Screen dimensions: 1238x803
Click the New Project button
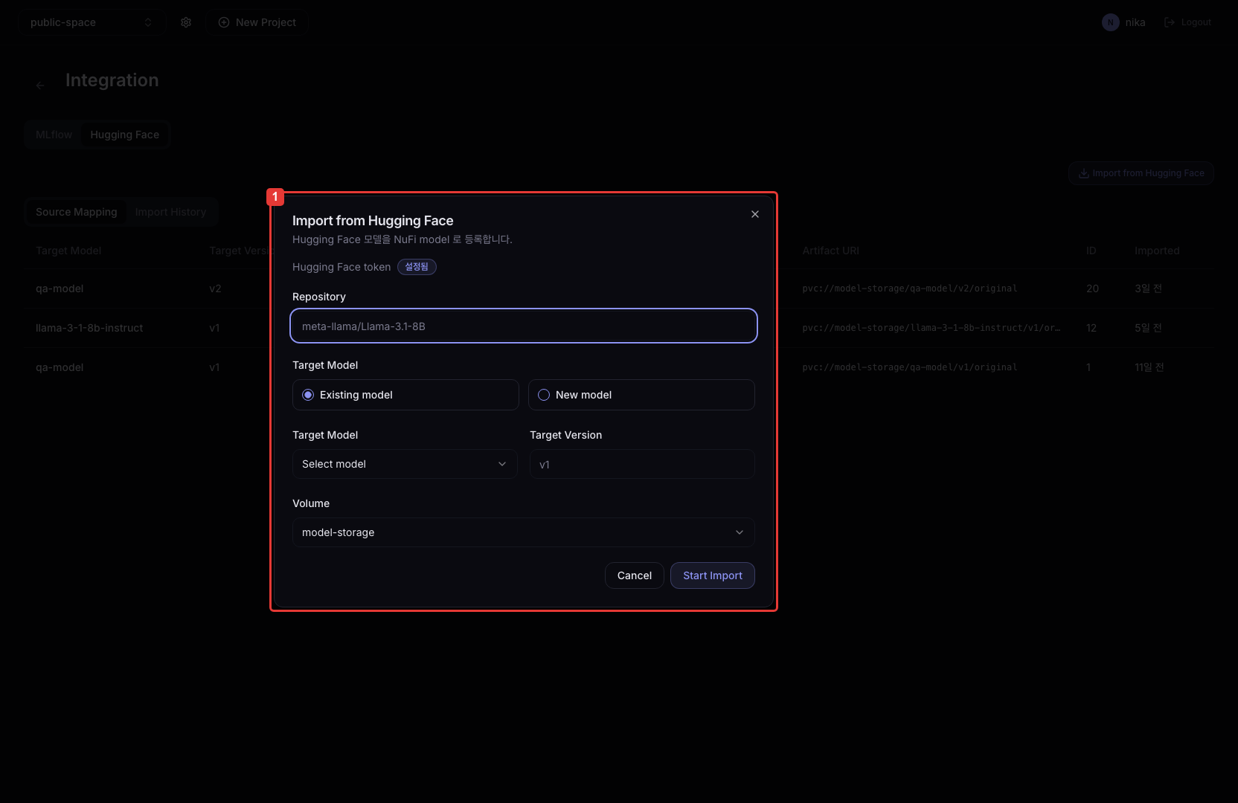coord(257,22)
